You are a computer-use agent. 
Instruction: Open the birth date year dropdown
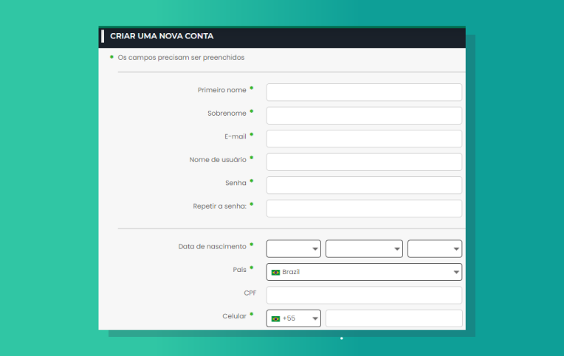click(x=434, y=249)
